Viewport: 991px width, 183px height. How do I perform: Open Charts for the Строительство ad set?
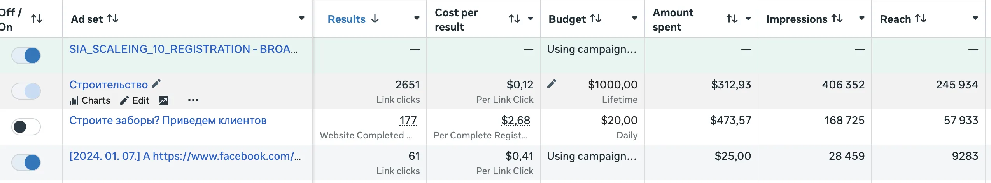click(x=90, y=100)
